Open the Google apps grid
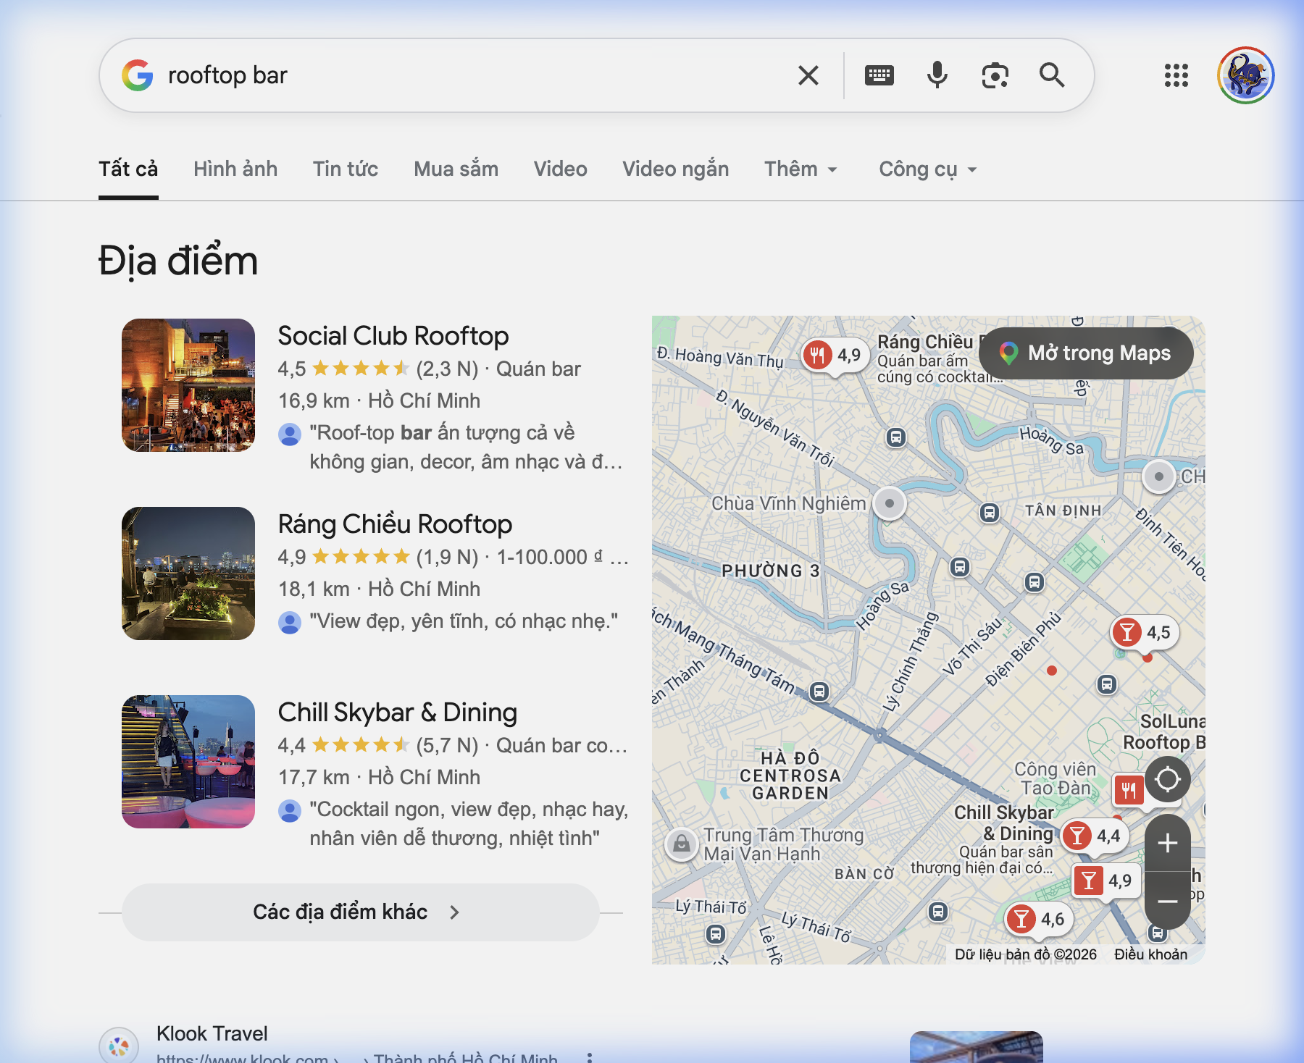This screenshot has width=1304, height=1063. [x=1176, y=75]
